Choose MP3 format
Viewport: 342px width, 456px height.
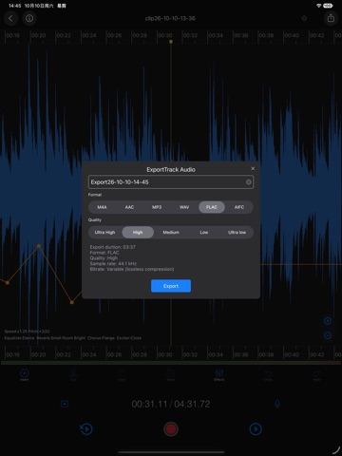[157, 207]
